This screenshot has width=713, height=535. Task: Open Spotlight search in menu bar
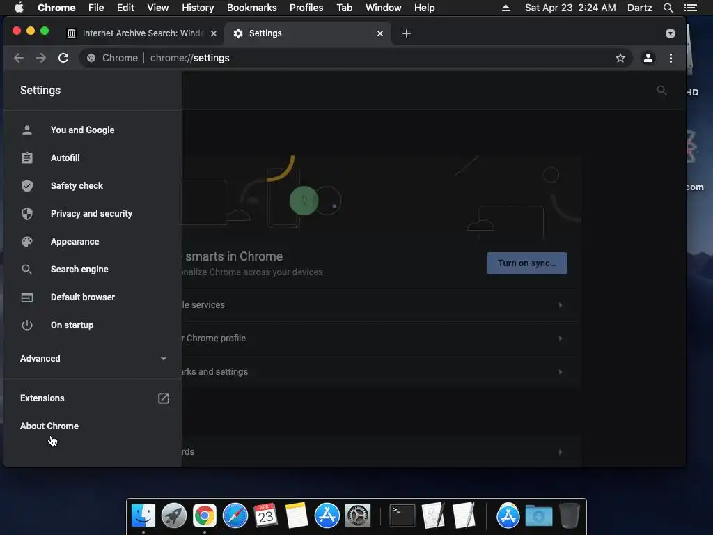[668, 8]
